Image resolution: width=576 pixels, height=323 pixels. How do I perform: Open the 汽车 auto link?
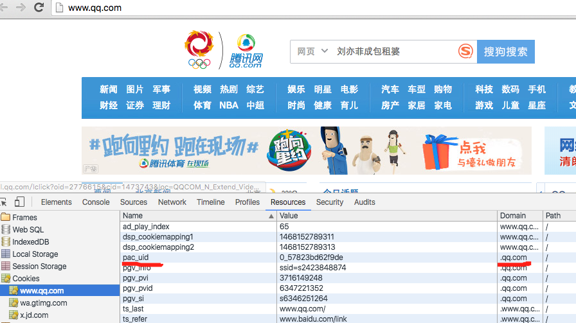[x=390, y=89]
